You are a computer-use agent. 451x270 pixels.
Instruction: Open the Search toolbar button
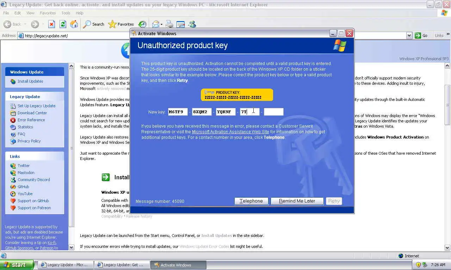click(94, 24)
